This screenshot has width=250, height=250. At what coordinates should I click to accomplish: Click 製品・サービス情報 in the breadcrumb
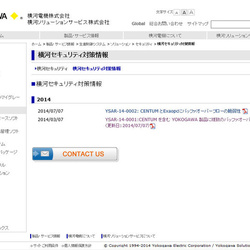point(60,44)
